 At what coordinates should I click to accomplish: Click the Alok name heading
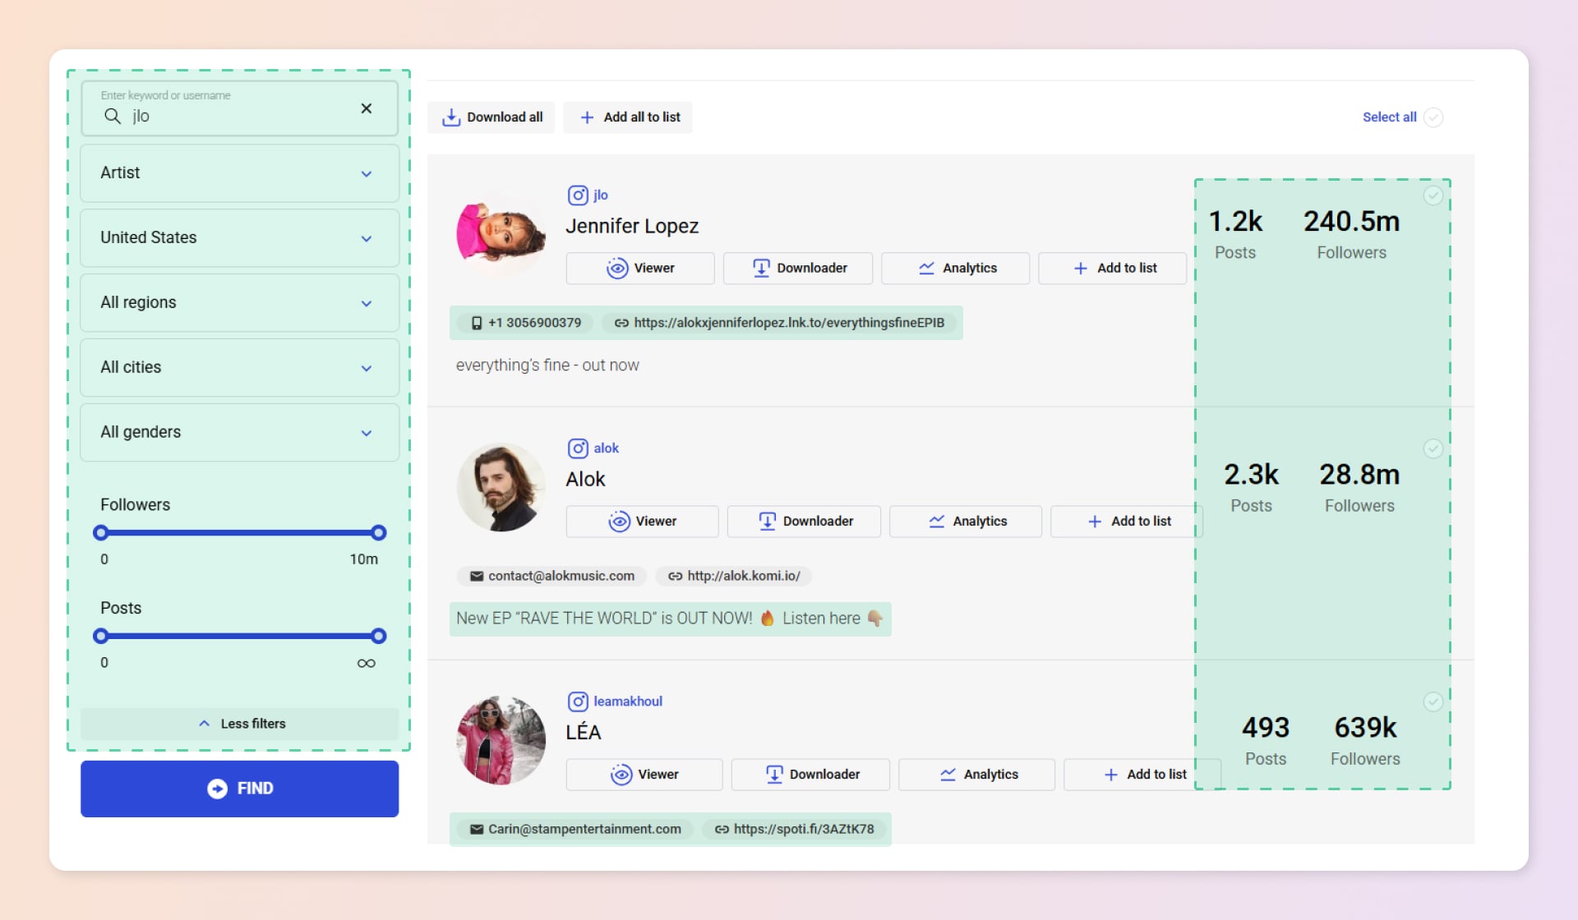click(585, 479)
